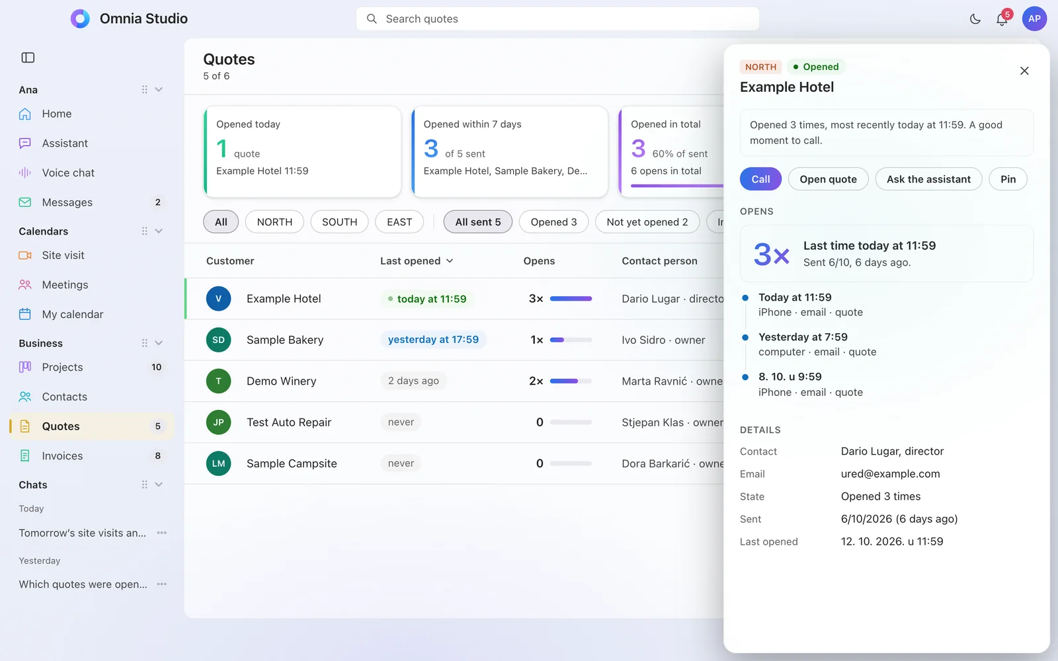Click Yesterday at 7:59 open entry
Viewport: 1058px width, 661px height.
click(817, 344)
